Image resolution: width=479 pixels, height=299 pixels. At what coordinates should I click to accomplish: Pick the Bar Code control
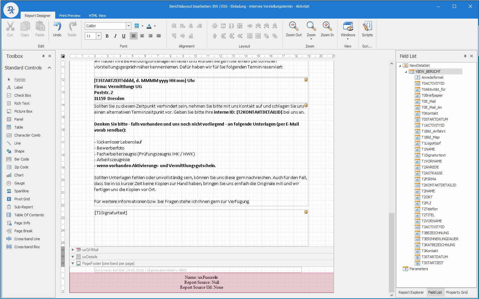point(22,159)
